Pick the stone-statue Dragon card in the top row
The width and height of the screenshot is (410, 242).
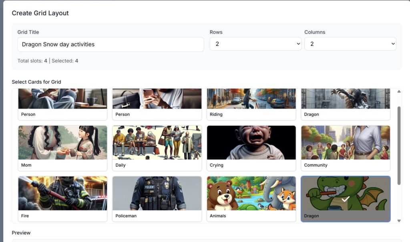[346, 103]
